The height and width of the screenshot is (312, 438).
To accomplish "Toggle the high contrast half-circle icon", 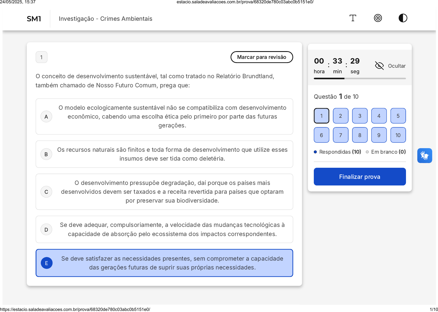I will pyautogui.click(x=403, y=18).
